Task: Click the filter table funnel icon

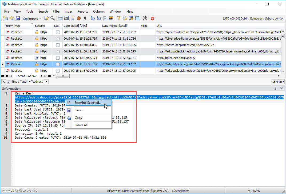Action: pos(46,18)
